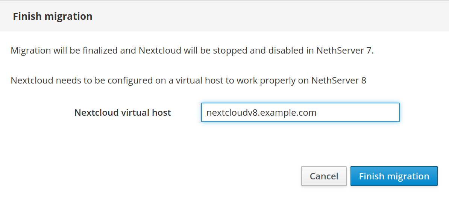Click the word 'Migration' starting the first paragraph

click(31, 51)
